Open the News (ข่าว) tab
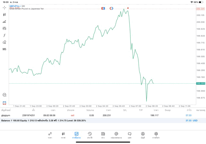The image size is (206, 144). [x=103, y=135]
